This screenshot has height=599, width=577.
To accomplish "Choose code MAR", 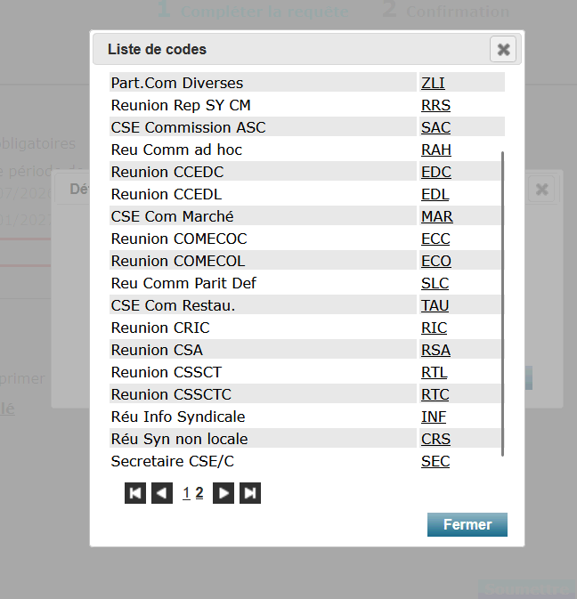I will click(x=437, y=216).
